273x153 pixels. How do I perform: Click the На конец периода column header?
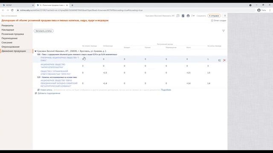214,46
